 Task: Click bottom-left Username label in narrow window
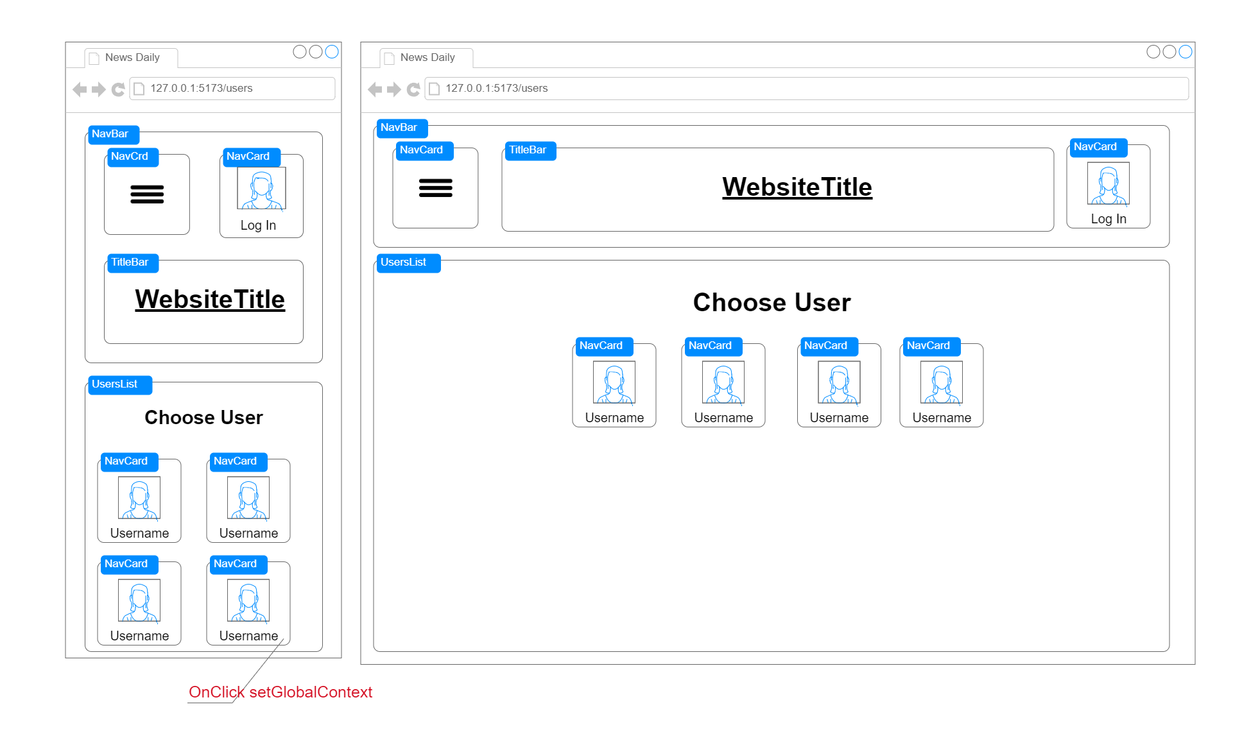point(139,636)
